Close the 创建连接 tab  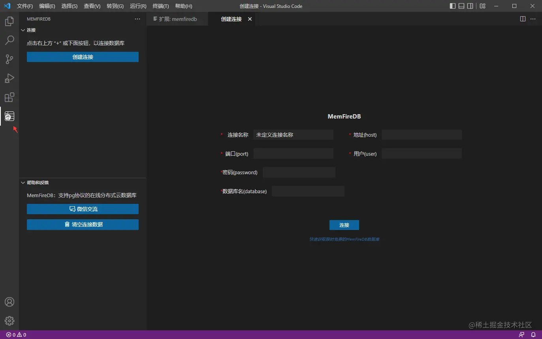pos(250,19)
